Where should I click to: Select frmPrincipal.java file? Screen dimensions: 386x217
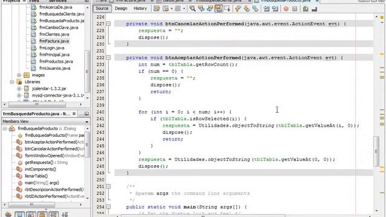tap(54, 55)
